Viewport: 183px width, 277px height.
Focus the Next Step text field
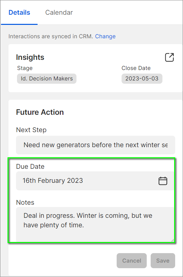(95, 145)
